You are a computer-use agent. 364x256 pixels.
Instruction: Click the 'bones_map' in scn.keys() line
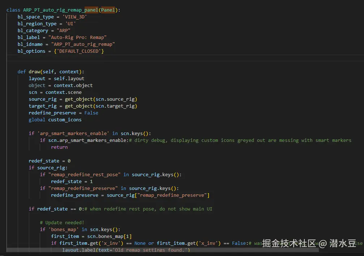(x=80, y=230)
